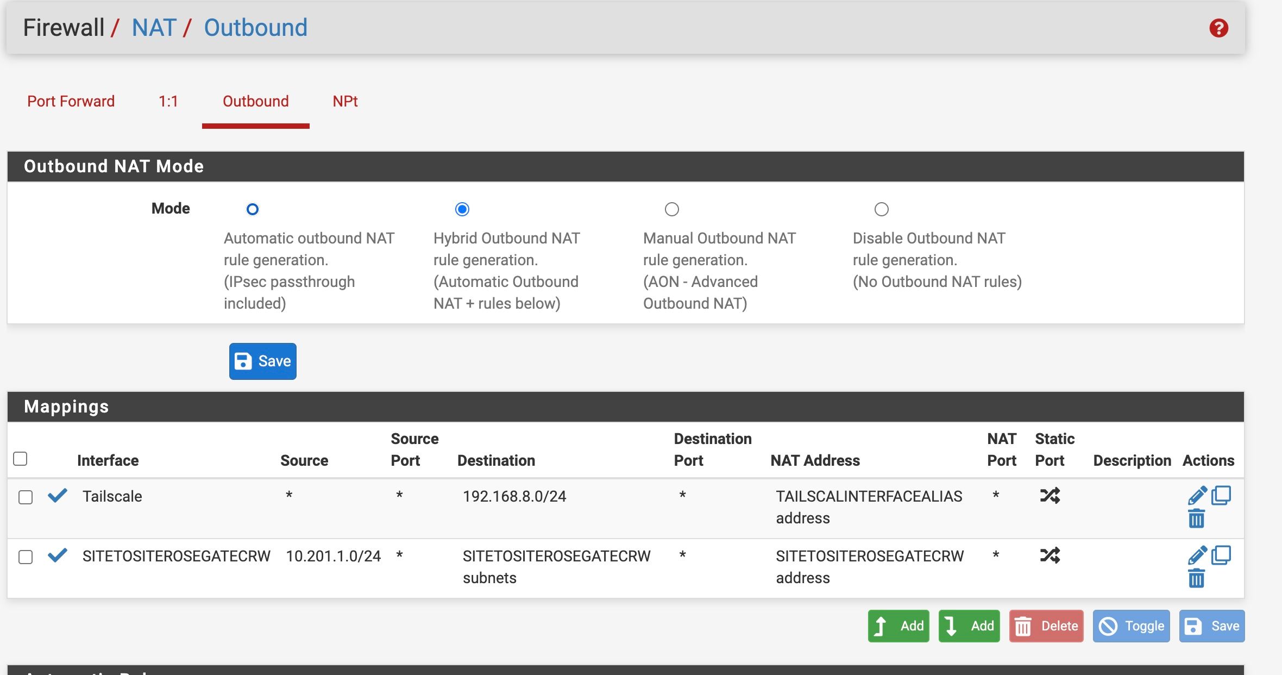Check the Tailscale mapping row checkbox
Viewport: 1282px width, 675px height.
click(26, 497)
